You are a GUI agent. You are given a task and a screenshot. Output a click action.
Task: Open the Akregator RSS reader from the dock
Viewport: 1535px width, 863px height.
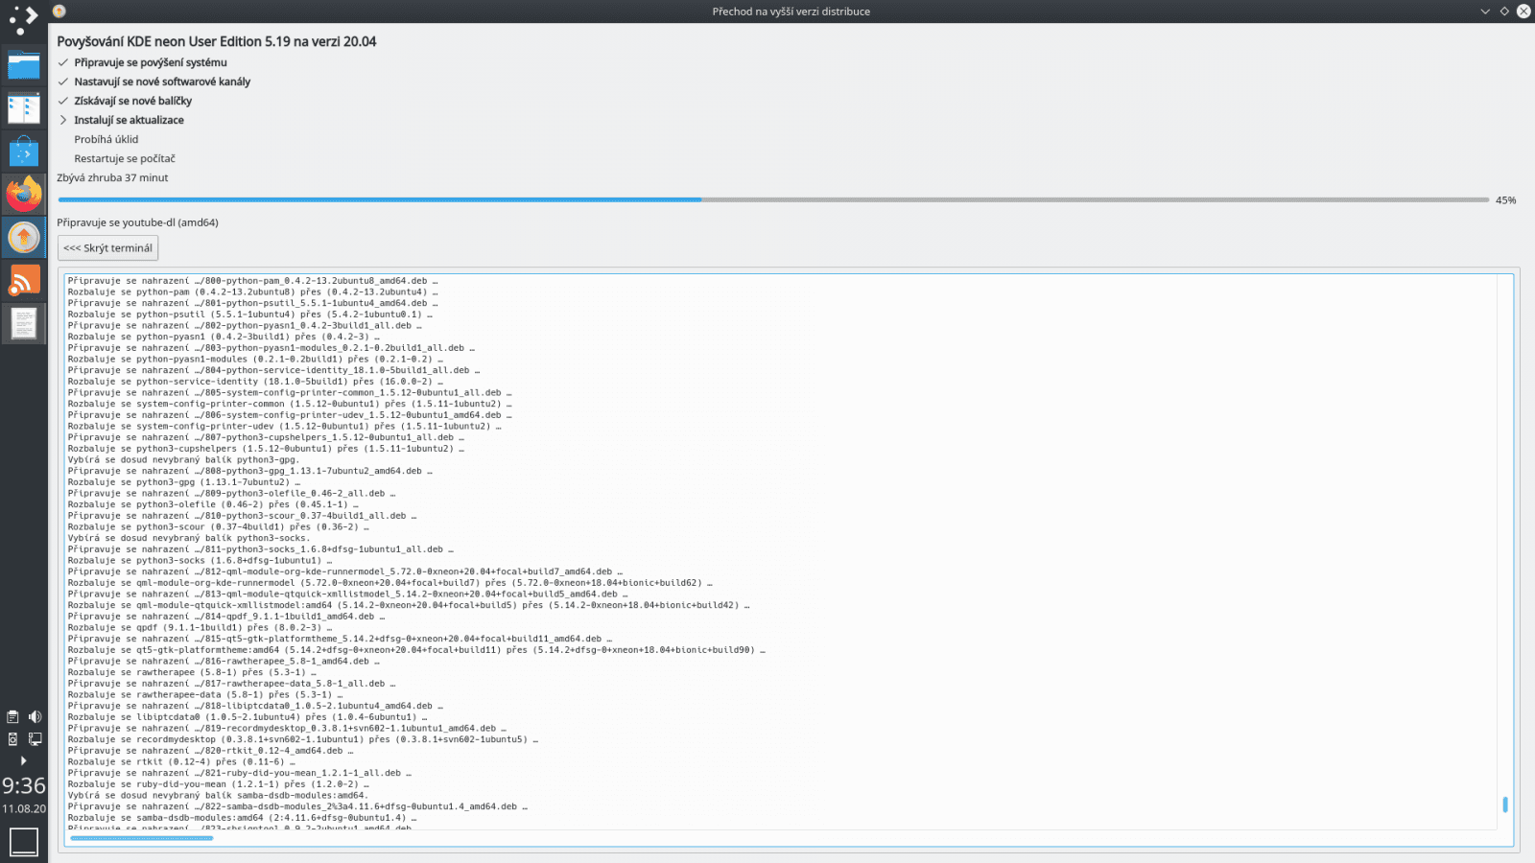[x=24, y=280]
